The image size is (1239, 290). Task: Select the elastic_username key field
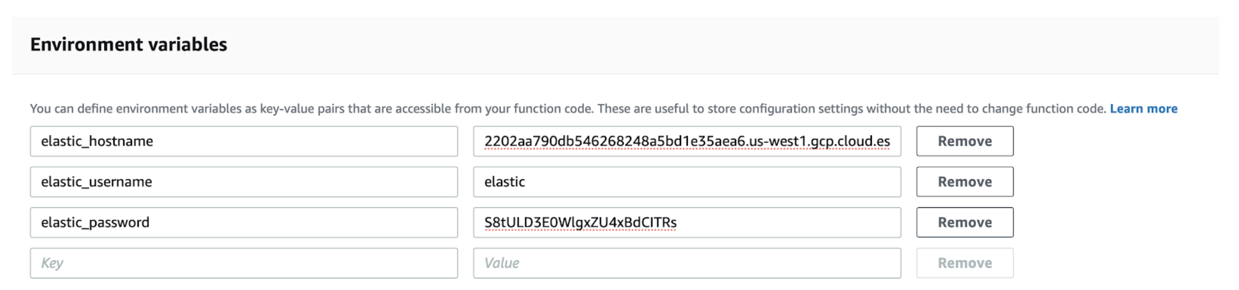pyautogui.click(x=244, y=182)
